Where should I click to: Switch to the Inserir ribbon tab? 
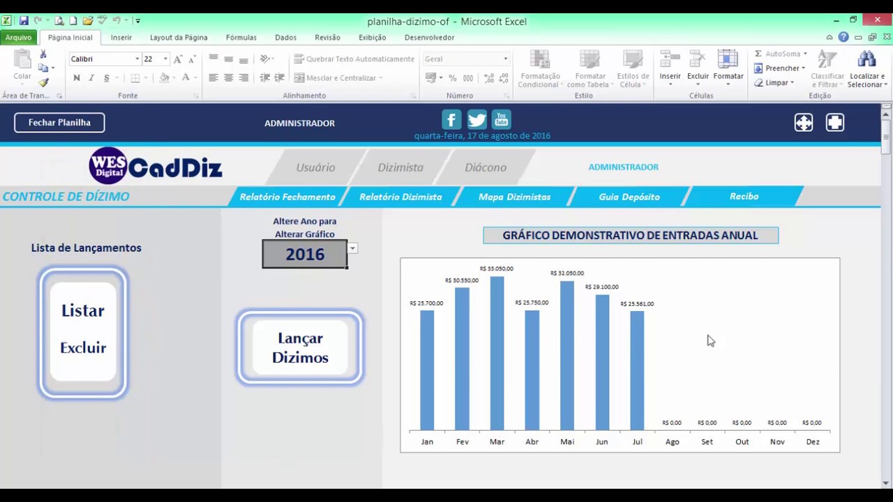point(121,38)
